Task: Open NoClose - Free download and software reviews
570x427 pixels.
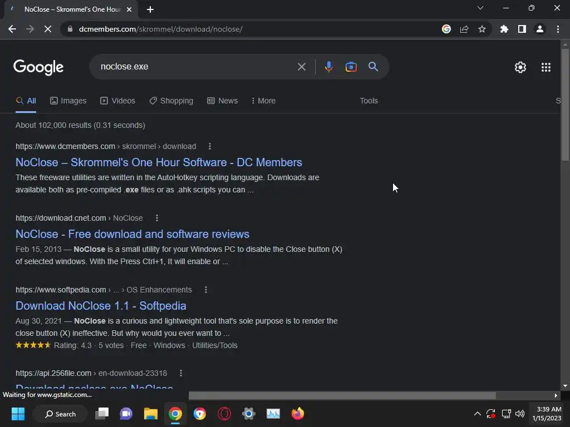Action: coord(132,234)
